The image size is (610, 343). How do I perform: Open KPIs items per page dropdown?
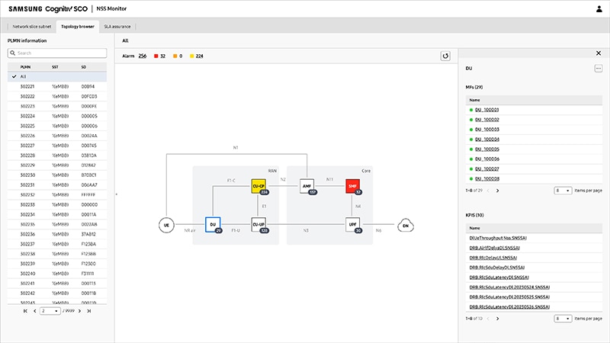tap(563, 319)
